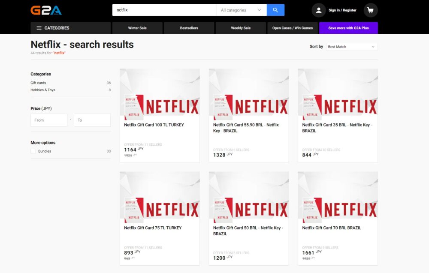429x273 pixels.
Task: Open Netflix Gift Card 35 BRL thumbnail
Action: tap(338, 95)
